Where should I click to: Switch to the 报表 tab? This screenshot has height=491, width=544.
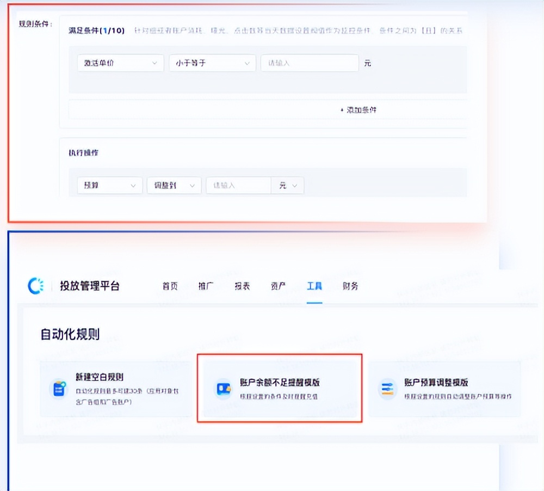(x=242, y=286)
